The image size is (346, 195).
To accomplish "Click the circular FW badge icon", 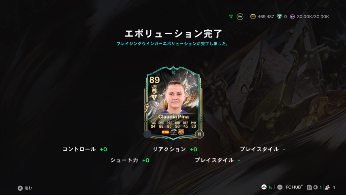I will [240, 17].
